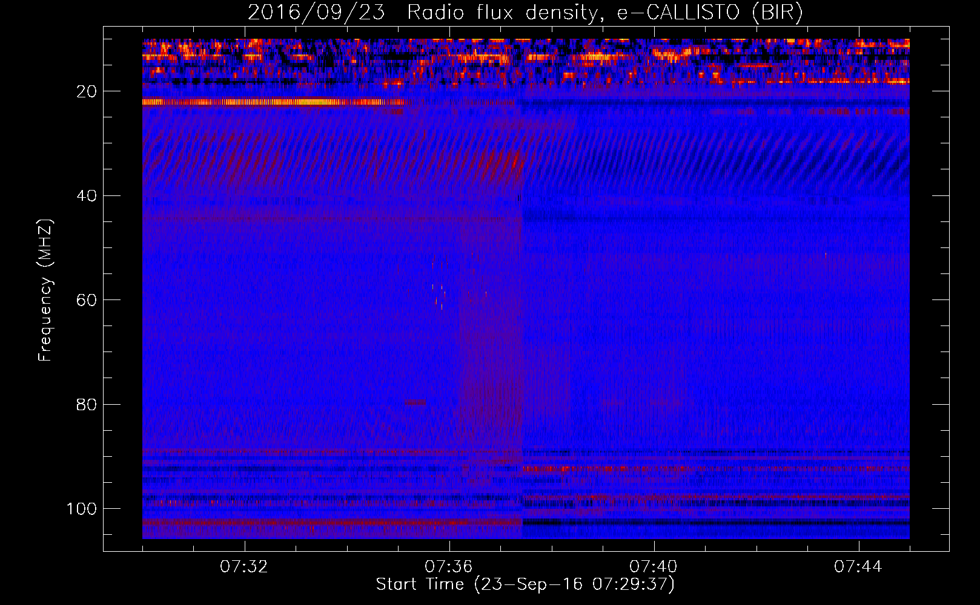Click the 07:40 time tick label
Screen dimensions: 980x605
[654, 567]
